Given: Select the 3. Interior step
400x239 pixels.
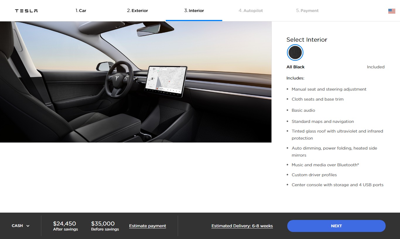Looking at the screenshot, I should [x=194, y=11].
